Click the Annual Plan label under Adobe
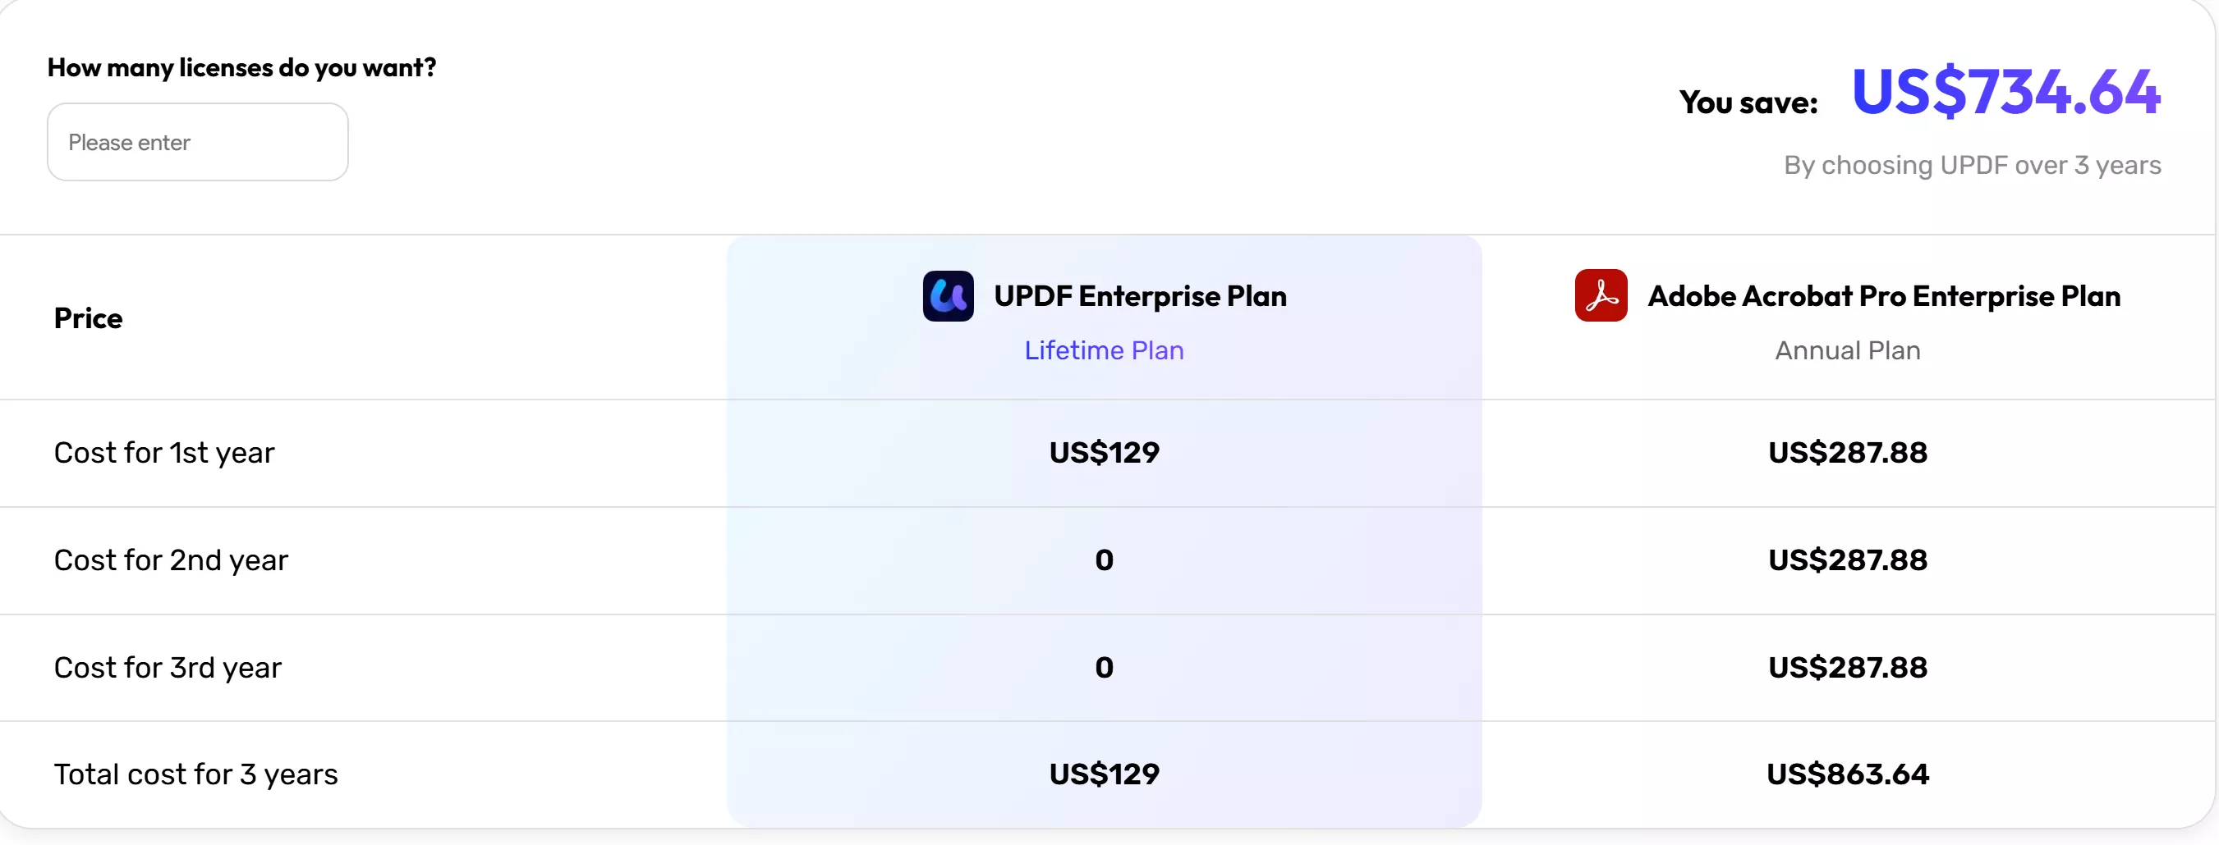Viewport: 2219px width, 845px height. coord(1846,350)
